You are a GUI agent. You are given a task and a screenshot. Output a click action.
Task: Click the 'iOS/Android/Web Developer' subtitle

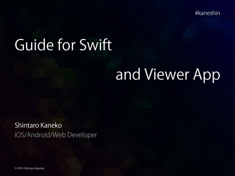(x=56, y=135)
